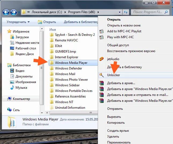Open Рабочий стол in favorites
Screen dimensions: 173x144
pos(23,48)
